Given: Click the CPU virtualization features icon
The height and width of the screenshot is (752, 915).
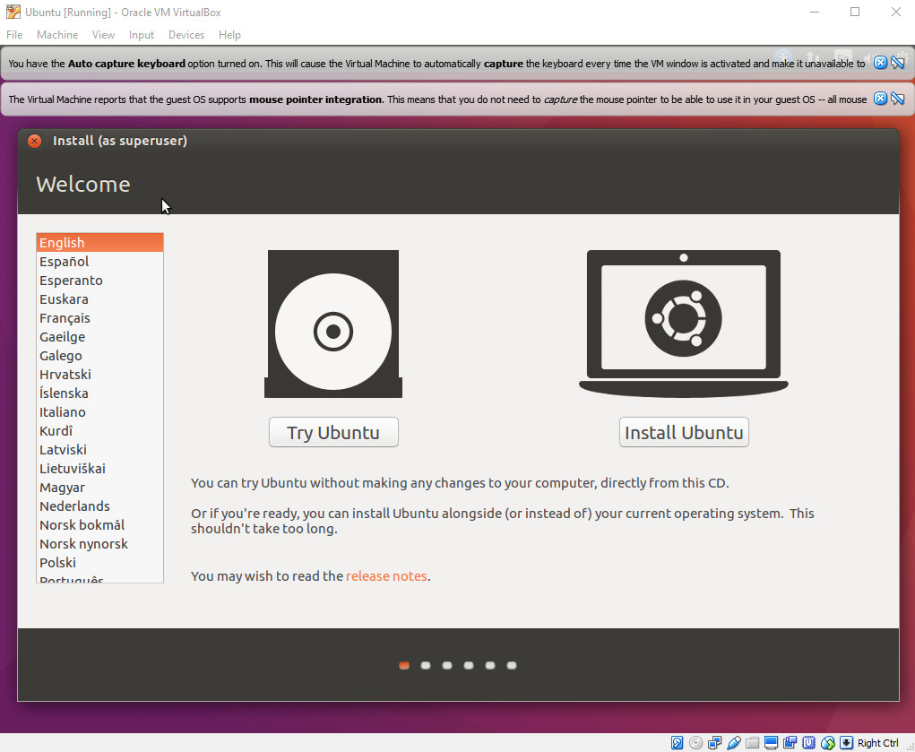Looking at the screenshot, I should coord(808,743).
